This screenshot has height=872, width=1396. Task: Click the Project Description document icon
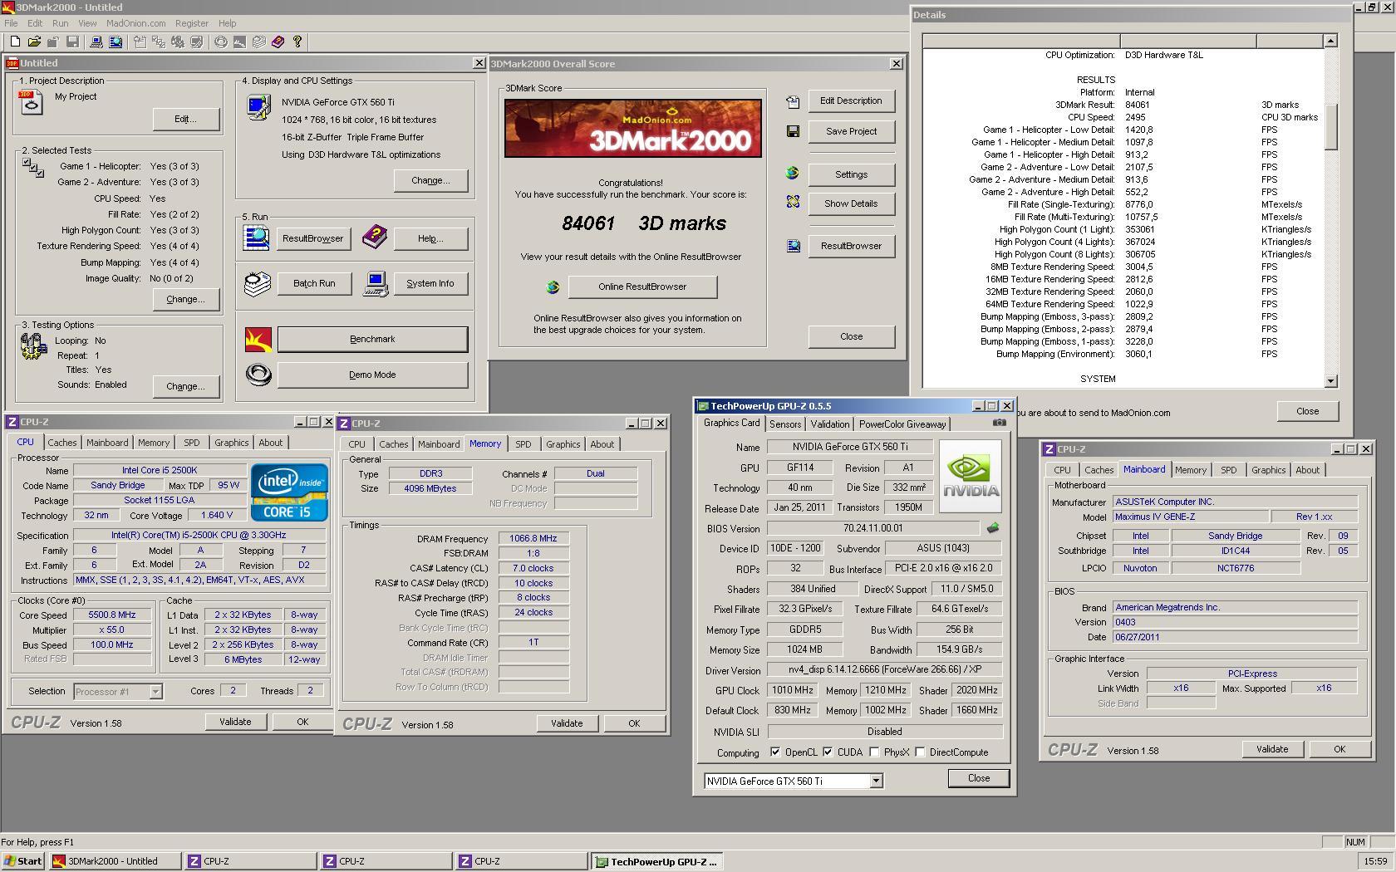pos(31,103)
